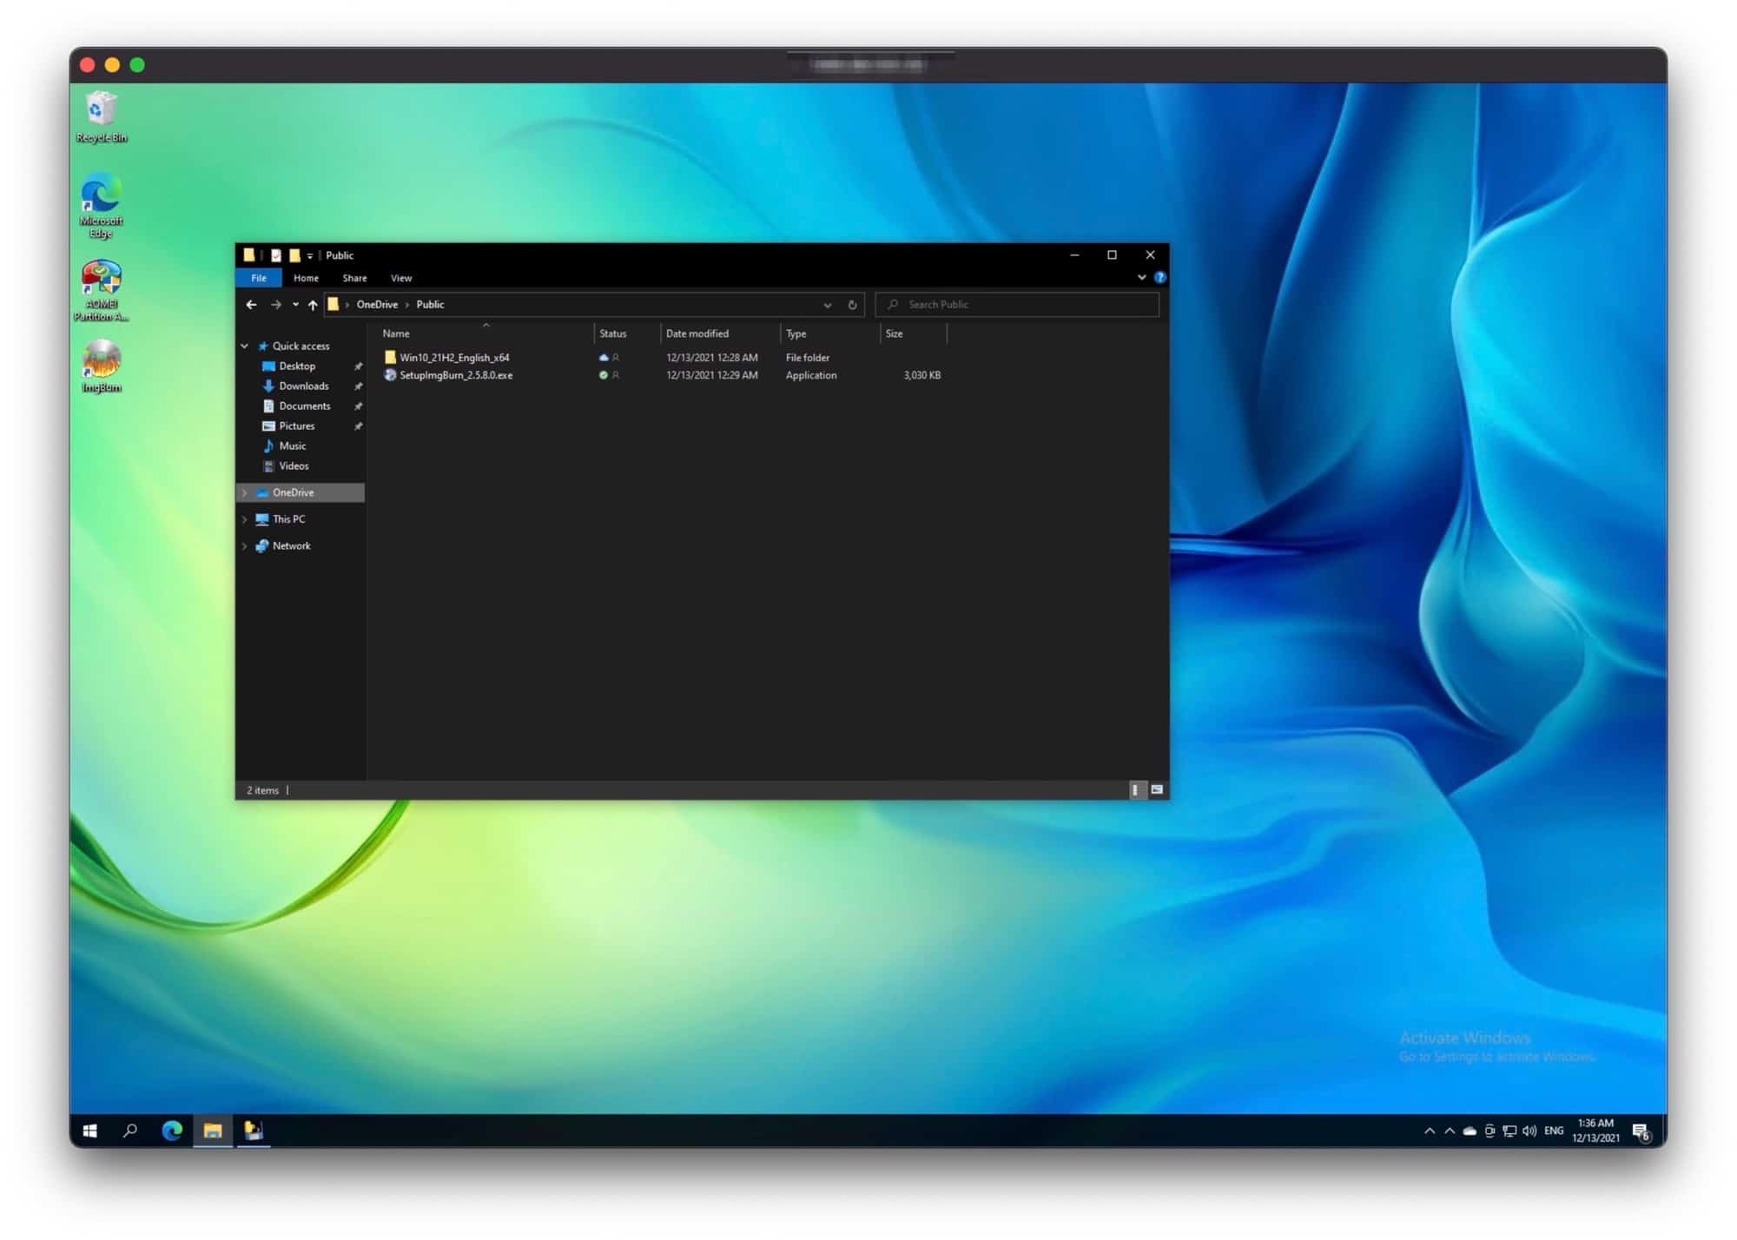1737x1240 pixels.
Task: Focus the Search Public field
Action: [x=1017, y=305]
